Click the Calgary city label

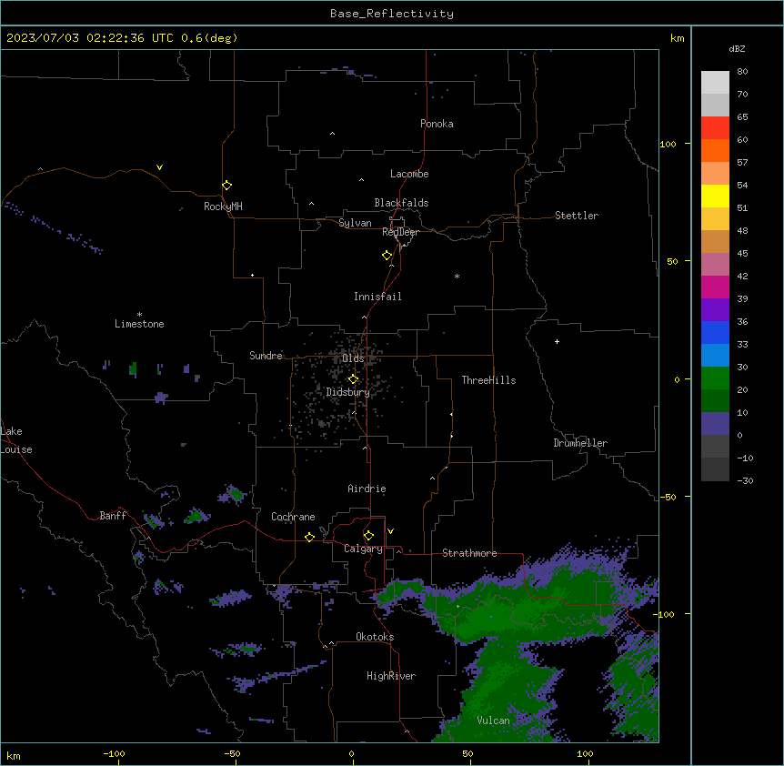pyautogui.click(x=363, y=549)
